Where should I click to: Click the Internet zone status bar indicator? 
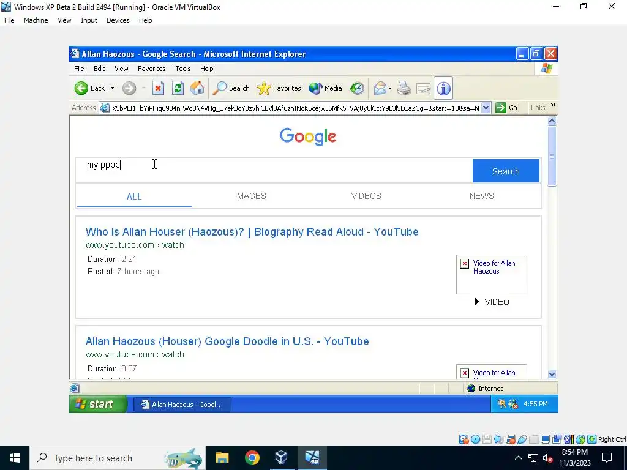tap(485, 389)
